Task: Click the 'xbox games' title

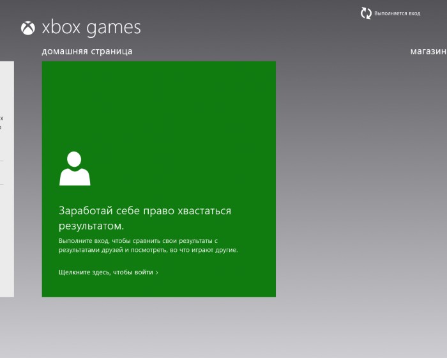Action: click(x=91, y=27)
